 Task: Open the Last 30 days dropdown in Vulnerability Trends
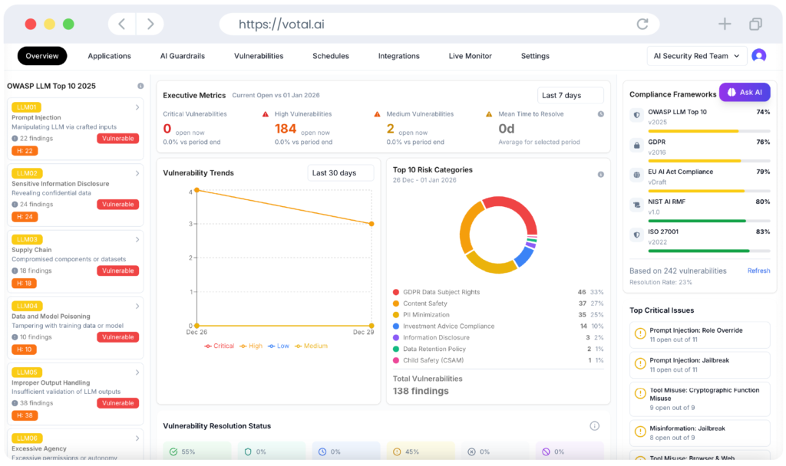click(x=341, y=172)
